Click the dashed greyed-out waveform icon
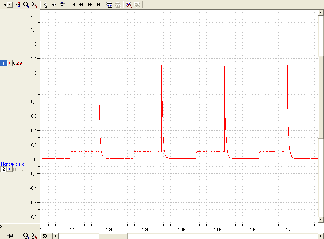The image size is (324, 239). click(118, 5)
